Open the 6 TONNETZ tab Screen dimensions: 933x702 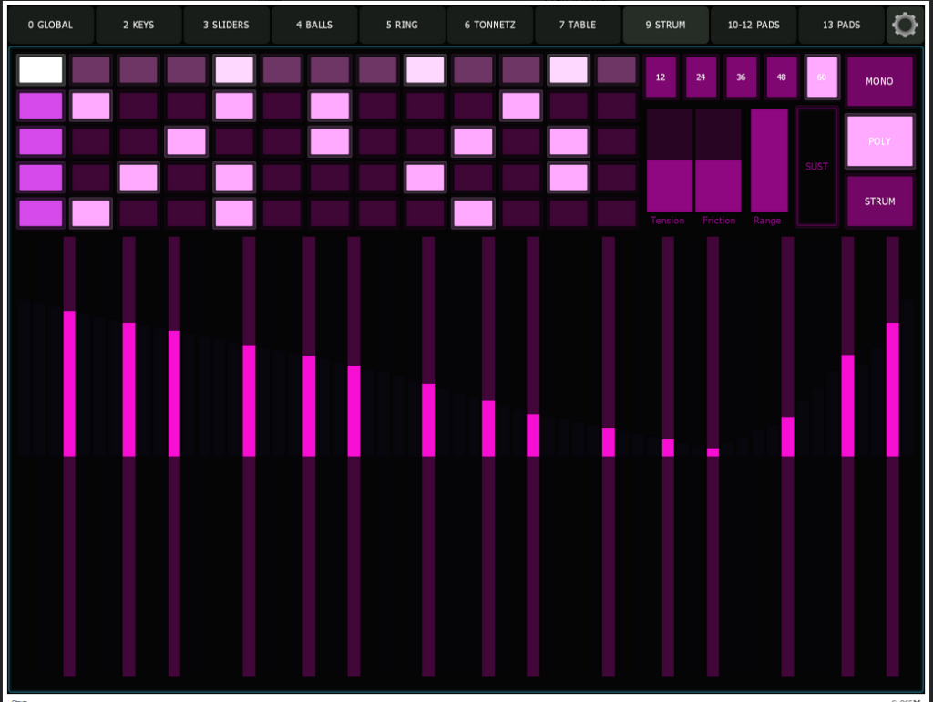pyautogui.click(x=489, y=25)
